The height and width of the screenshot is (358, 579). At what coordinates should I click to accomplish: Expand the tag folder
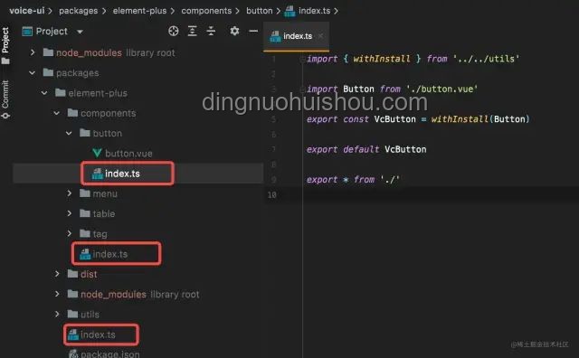(x=70, y=233)
